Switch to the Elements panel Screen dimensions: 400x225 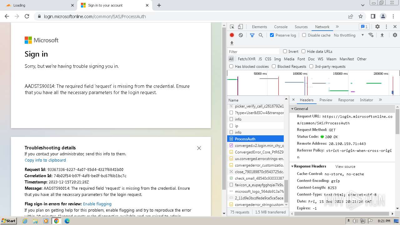(x=259, y=27)
